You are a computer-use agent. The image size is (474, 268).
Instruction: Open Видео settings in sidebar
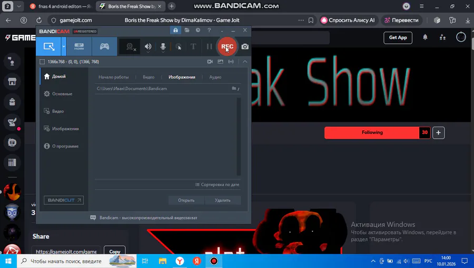click(64, 111)
